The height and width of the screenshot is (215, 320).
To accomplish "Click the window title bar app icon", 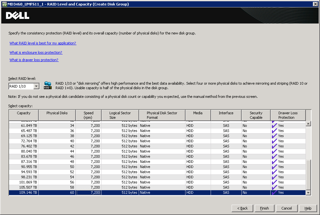I will (x=5, y=4).
